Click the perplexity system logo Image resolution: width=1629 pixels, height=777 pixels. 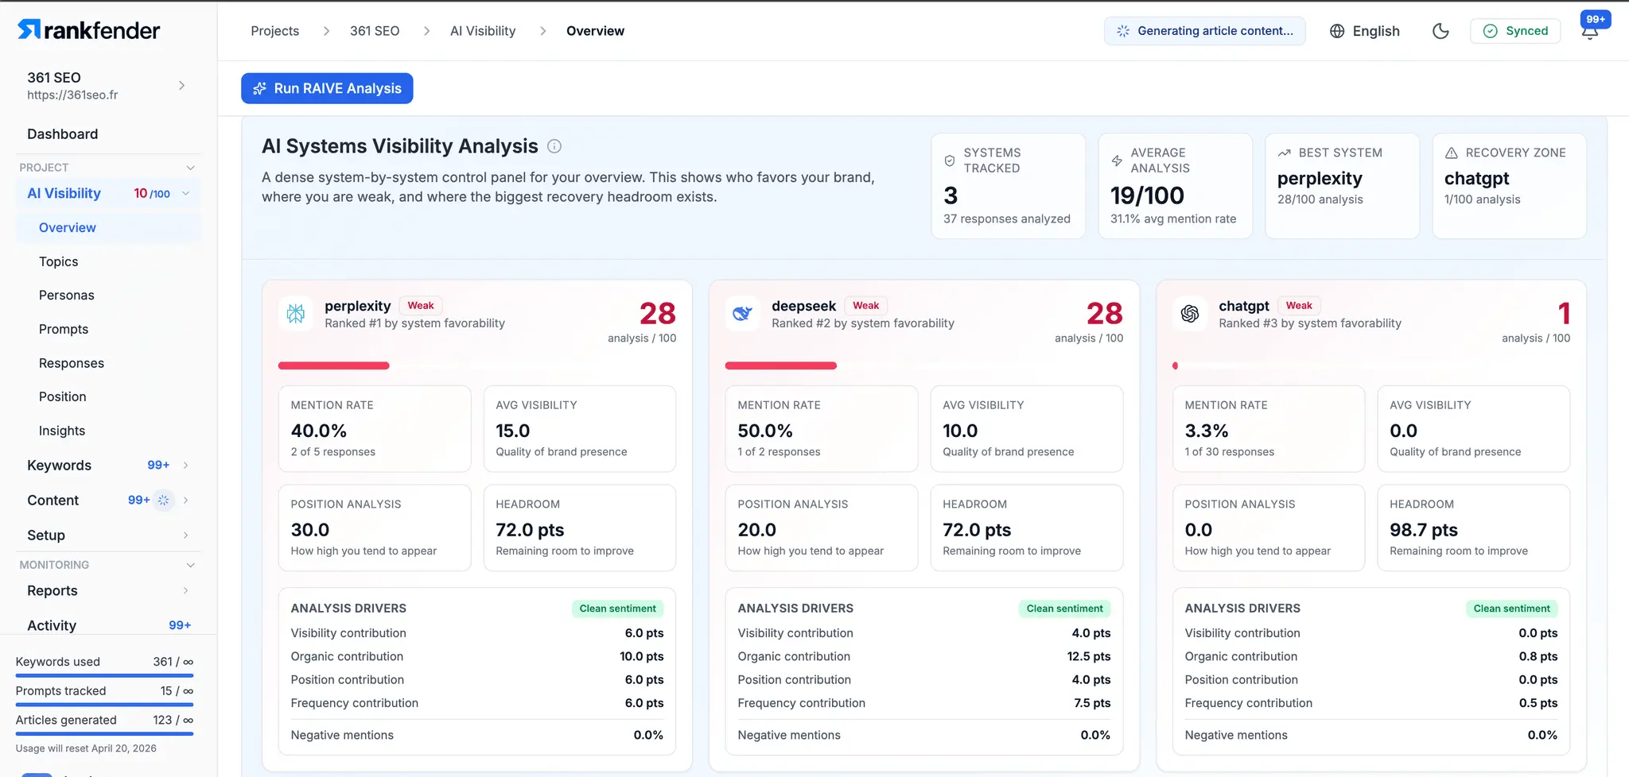tap(296, 314)
